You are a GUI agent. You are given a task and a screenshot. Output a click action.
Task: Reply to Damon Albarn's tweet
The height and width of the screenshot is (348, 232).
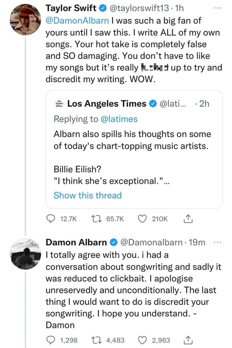[51, 340]
